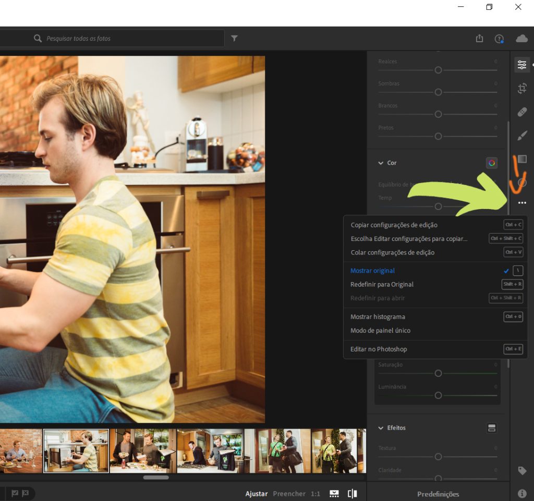Select the Linear Gradient tool
Viewport: 534px width, 501px height.
[x=521, y=160]
